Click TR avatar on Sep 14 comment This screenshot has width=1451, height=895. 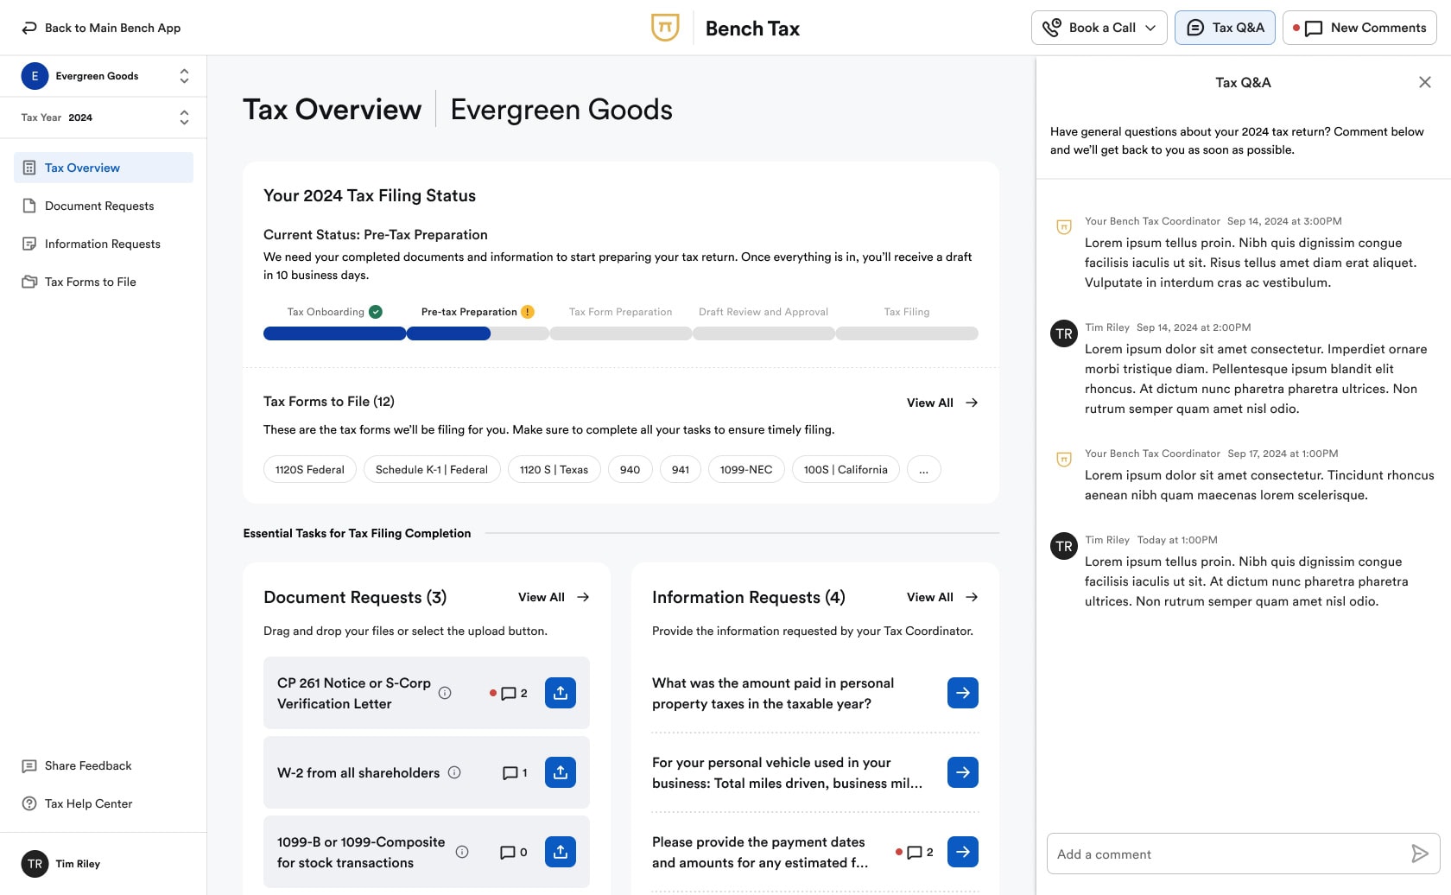(x=1064, y=333)
